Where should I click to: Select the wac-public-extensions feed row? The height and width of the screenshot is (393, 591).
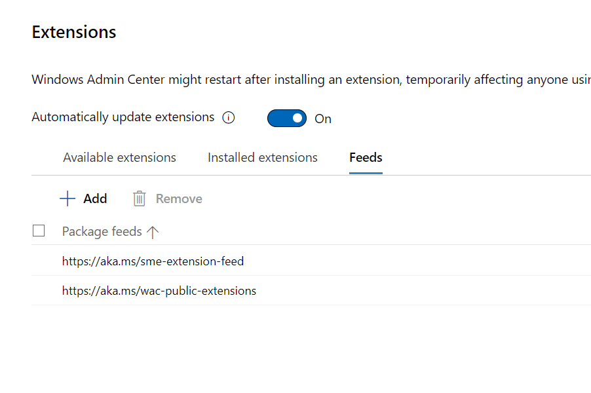pyautogui.click(x=311, y=291)
